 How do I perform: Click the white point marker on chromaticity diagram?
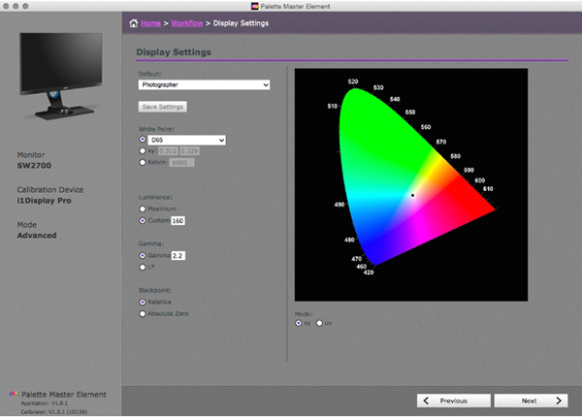point(412,195)
